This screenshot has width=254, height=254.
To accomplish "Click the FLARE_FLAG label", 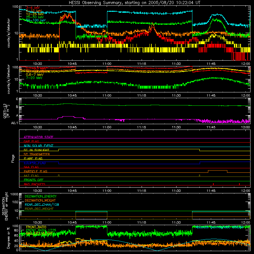I will [x=33, y=158].
